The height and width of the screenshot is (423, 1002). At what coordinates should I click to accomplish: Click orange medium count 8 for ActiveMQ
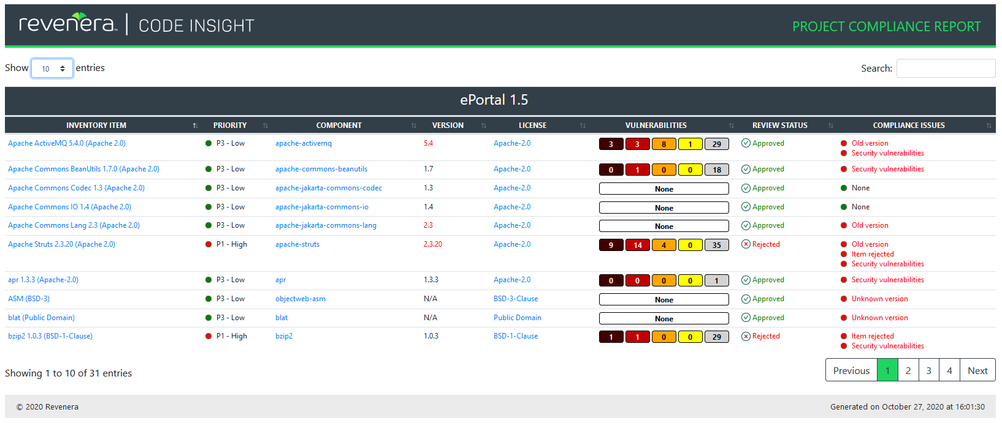664,144
